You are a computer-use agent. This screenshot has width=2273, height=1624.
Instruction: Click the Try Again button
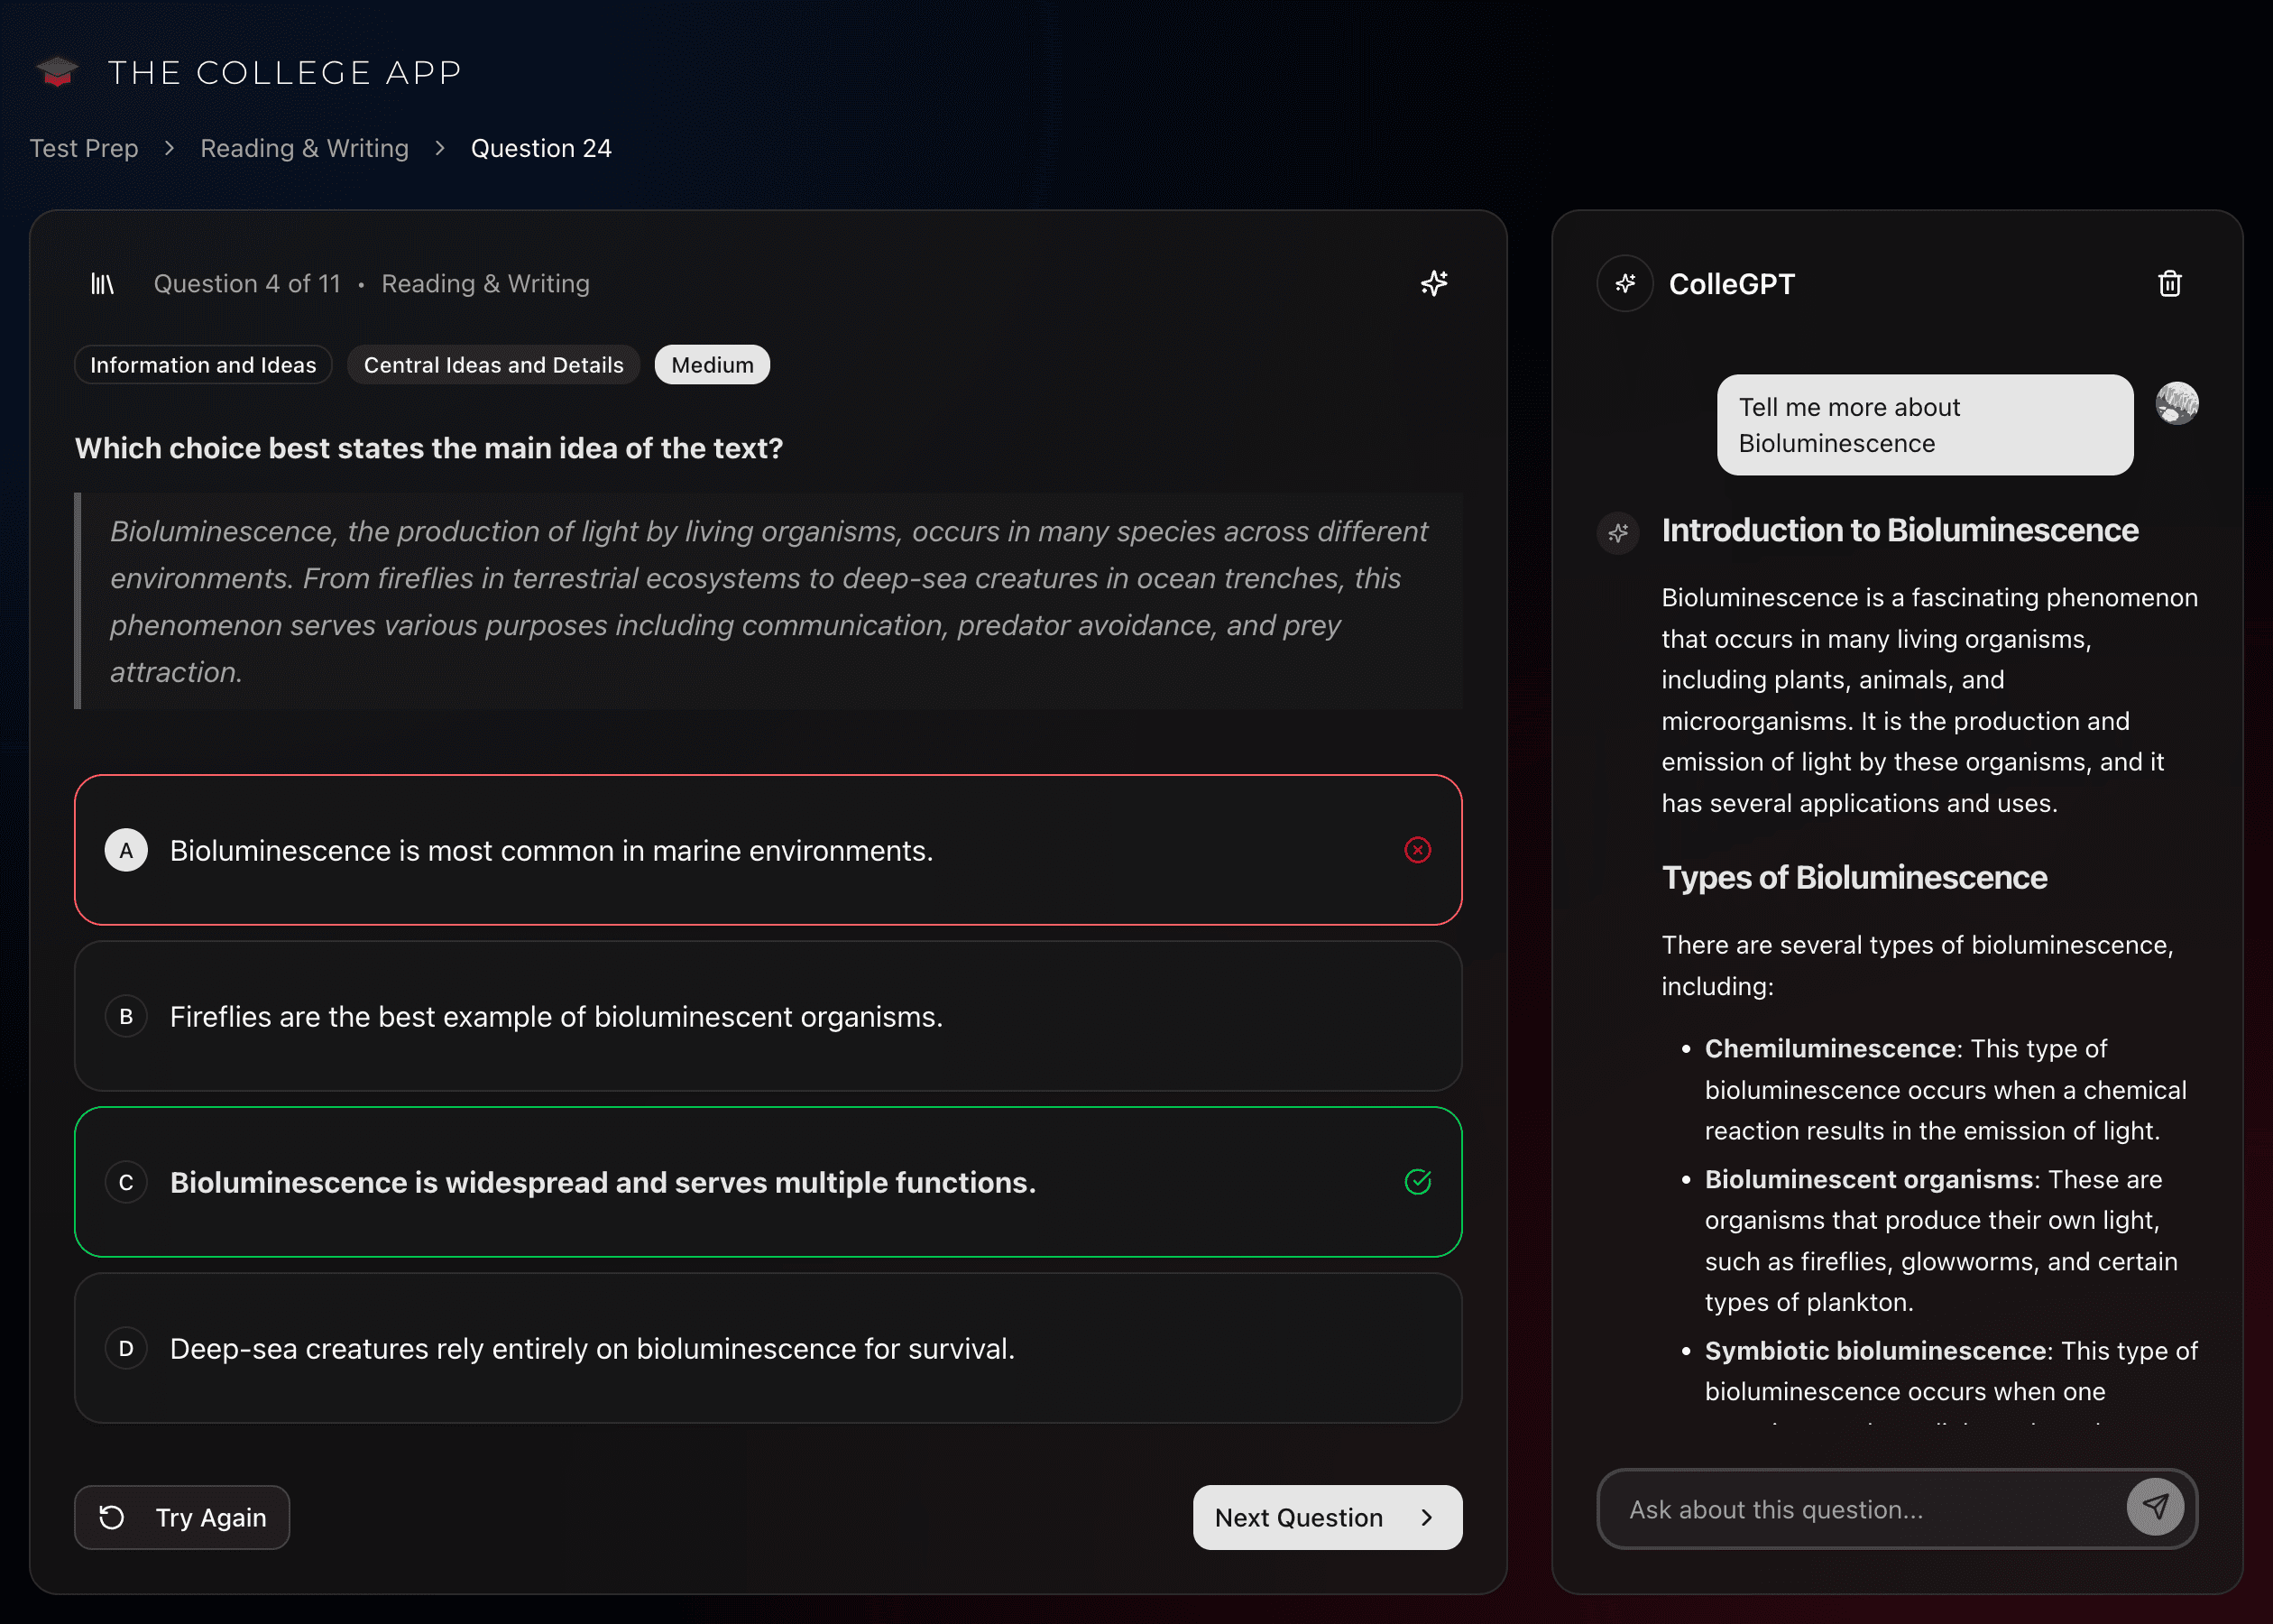[182, 1517]
